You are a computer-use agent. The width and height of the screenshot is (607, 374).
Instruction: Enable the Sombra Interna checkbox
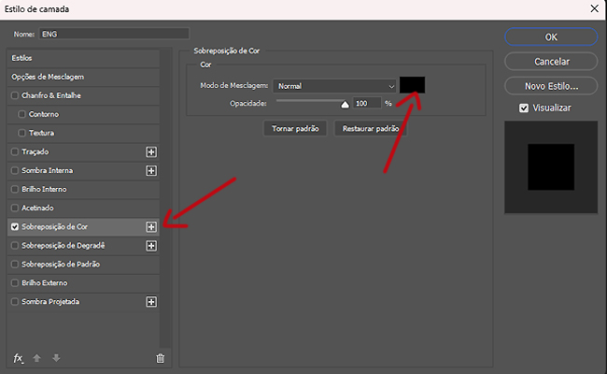(x=15, y=170)
